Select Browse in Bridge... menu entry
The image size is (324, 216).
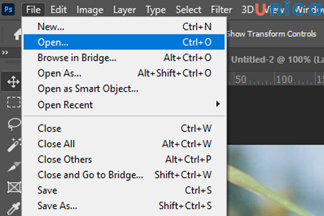click(77, 57)
